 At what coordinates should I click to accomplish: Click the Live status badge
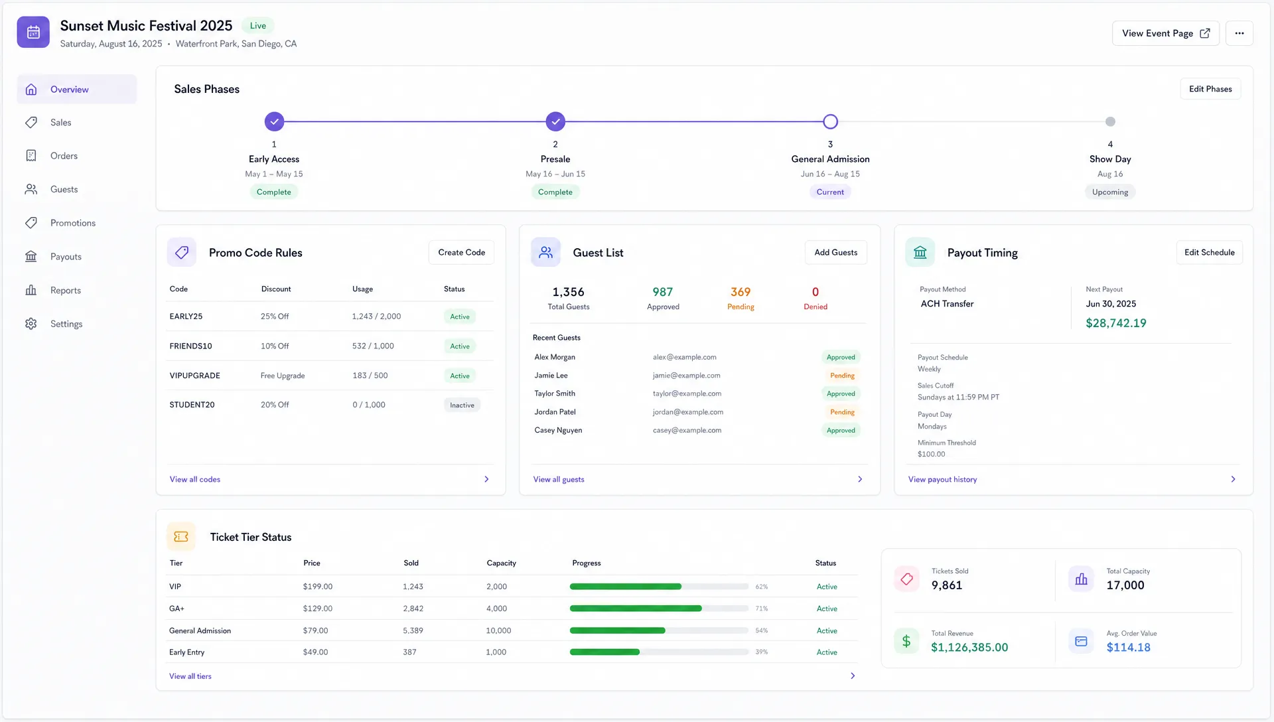coord(257,26)
